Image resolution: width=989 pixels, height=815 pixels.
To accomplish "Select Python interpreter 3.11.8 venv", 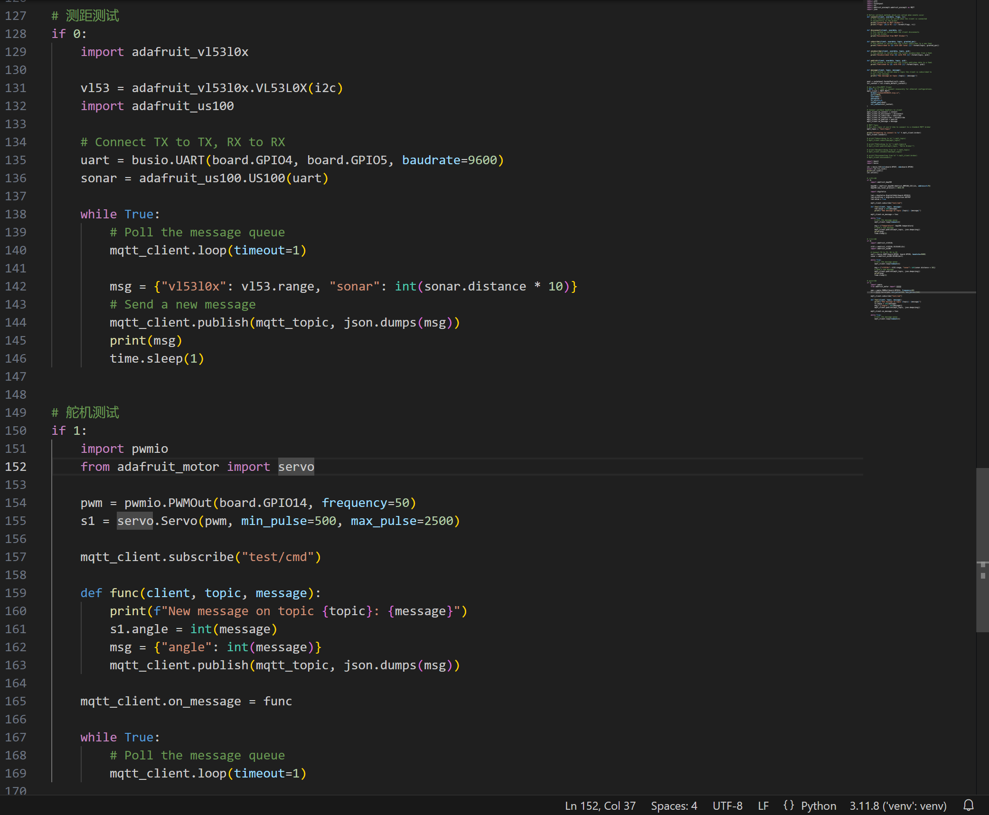I will coord(898,806).
